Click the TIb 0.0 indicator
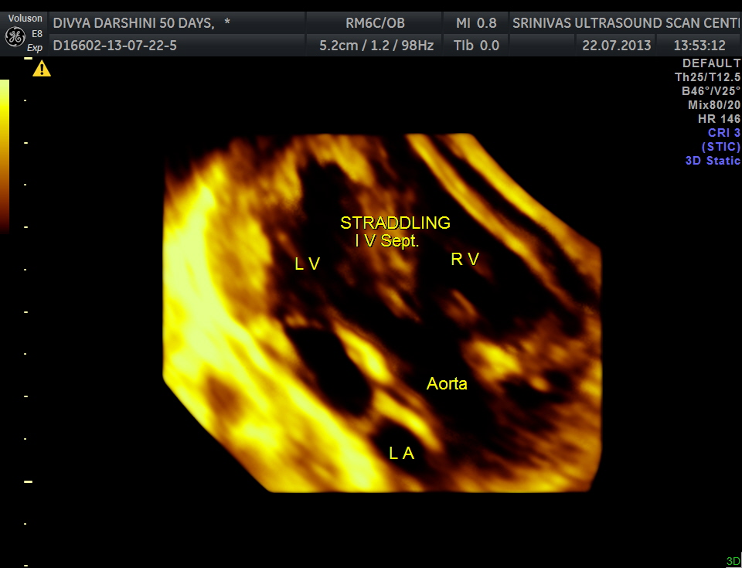 click(x=476, y=46)
